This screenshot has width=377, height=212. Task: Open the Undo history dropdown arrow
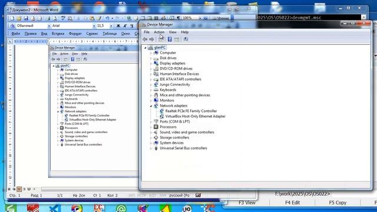pos(112,18)
